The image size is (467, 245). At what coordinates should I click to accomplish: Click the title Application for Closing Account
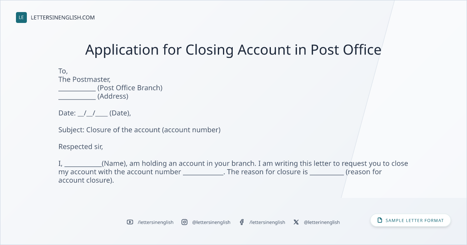pyautogui.click(x=233, y=50)
